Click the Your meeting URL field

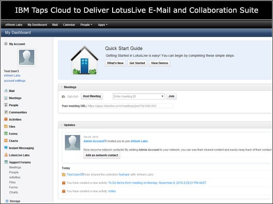click(x=130, y=106)
